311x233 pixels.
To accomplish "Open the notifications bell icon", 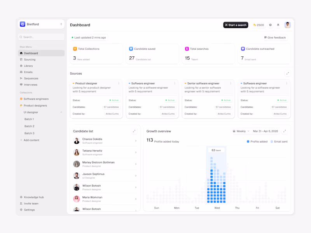I will (278, 25).
